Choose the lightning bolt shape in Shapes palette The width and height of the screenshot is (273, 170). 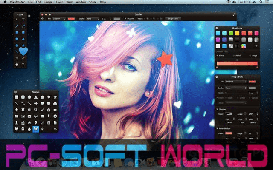(42, 129)
